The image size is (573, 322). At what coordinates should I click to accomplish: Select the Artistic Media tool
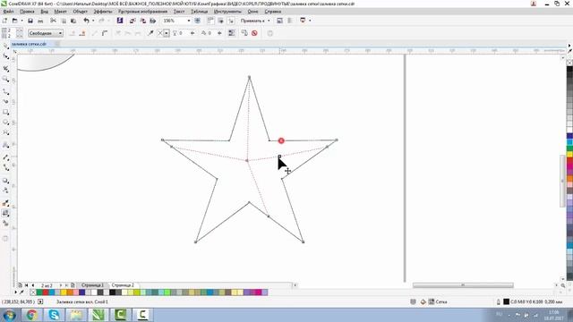tap(5, 101)
